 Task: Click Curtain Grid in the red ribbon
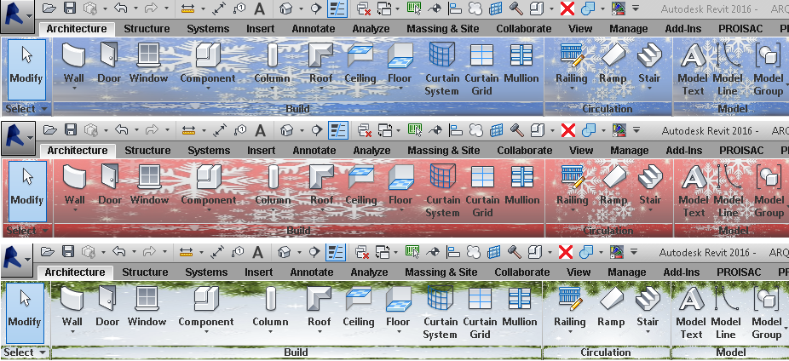coord(482,191)
